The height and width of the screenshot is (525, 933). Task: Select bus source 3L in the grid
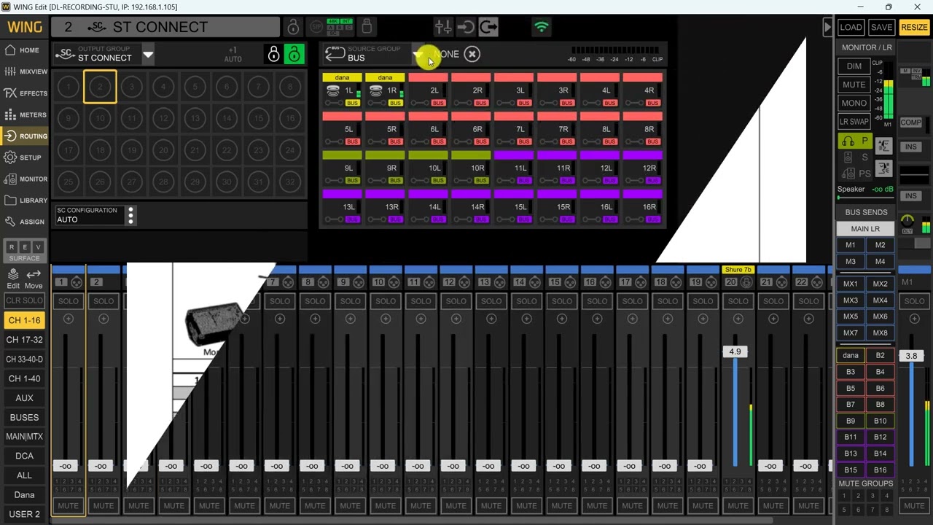[x=514, y=90]
